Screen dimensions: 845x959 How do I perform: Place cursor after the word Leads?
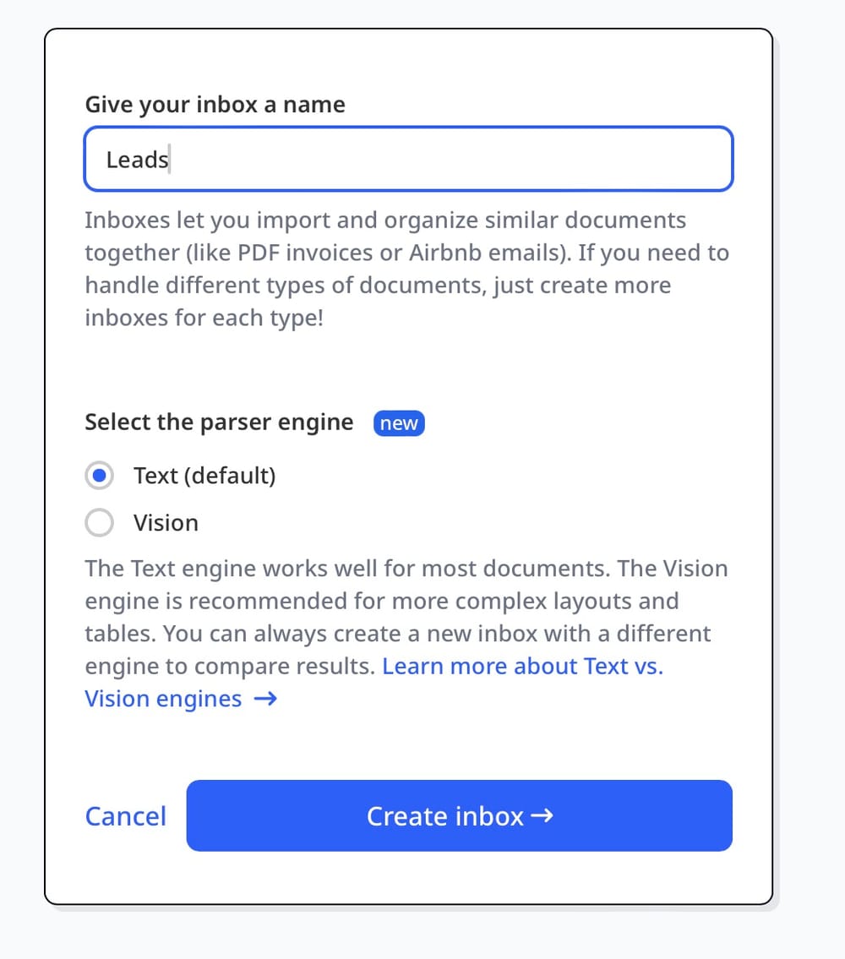tap(169, 159)
